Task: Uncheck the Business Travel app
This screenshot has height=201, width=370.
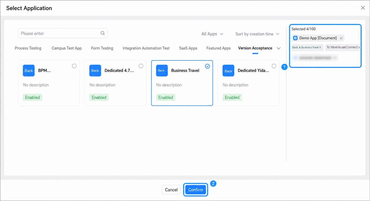Action: point(207,66)
